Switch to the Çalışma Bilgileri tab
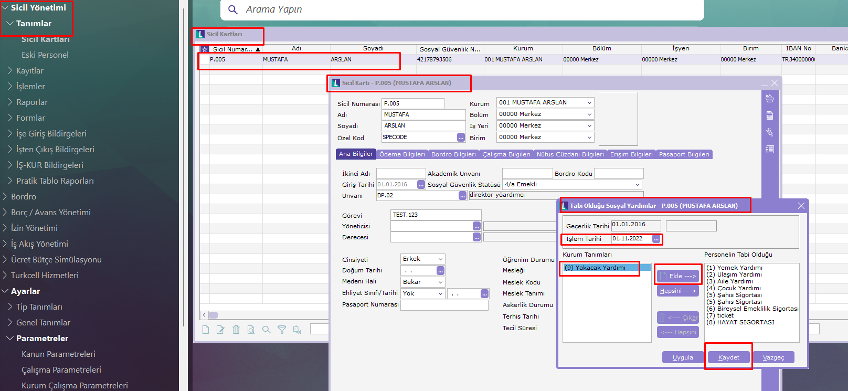The image size is (848, 391). 506,154
